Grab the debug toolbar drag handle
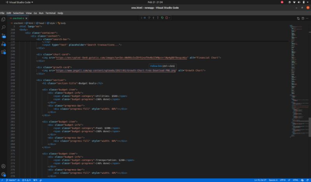Viewport: 311px width, 182px height. click(141, 18)
